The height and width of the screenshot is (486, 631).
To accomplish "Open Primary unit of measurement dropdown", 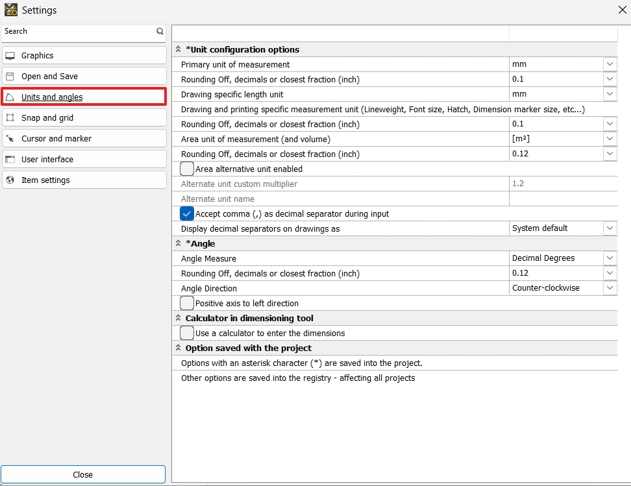I will tap(609, 64).
